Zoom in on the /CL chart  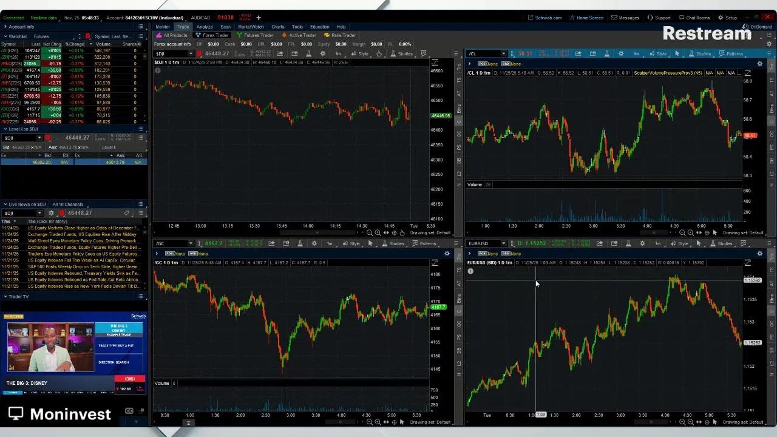[690, 232]
